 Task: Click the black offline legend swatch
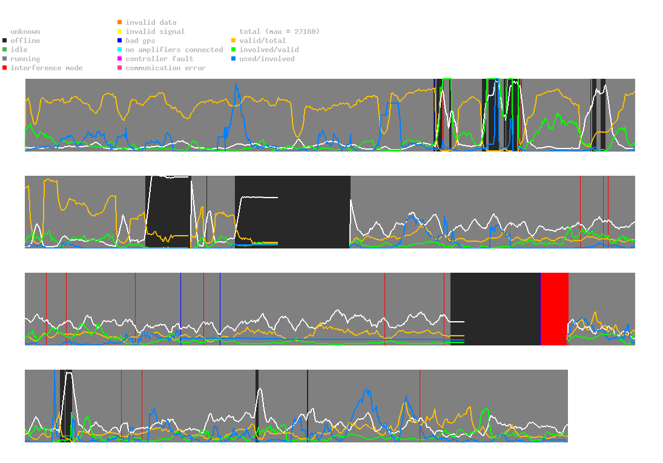[5, 41]
